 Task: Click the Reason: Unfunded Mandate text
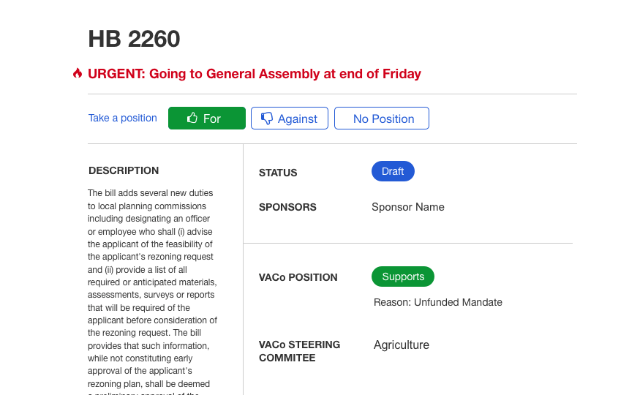438,302
